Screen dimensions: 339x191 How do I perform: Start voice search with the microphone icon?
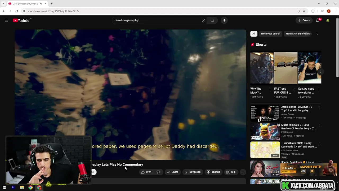[224, 20]
